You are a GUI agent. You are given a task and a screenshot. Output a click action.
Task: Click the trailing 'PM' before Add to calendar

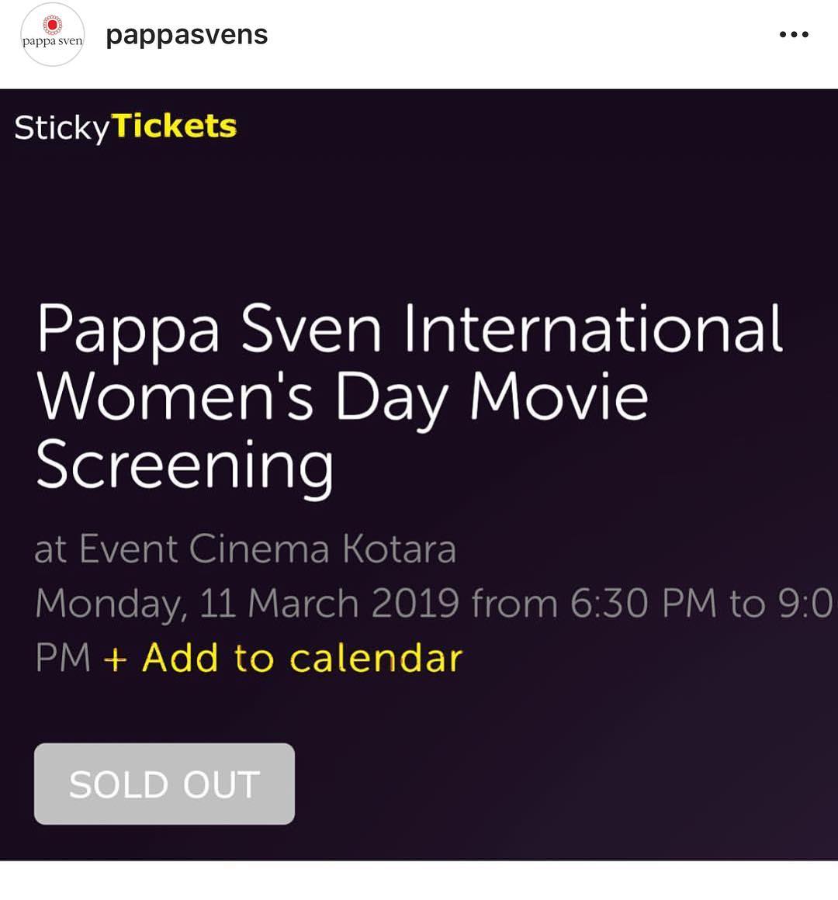click(63, 659)
